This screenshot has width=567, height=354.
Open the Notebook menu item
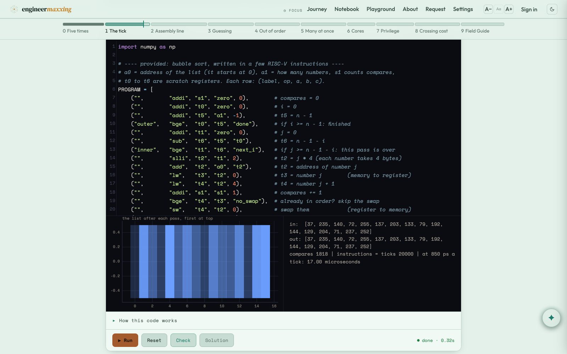click(x=347, y=9)
